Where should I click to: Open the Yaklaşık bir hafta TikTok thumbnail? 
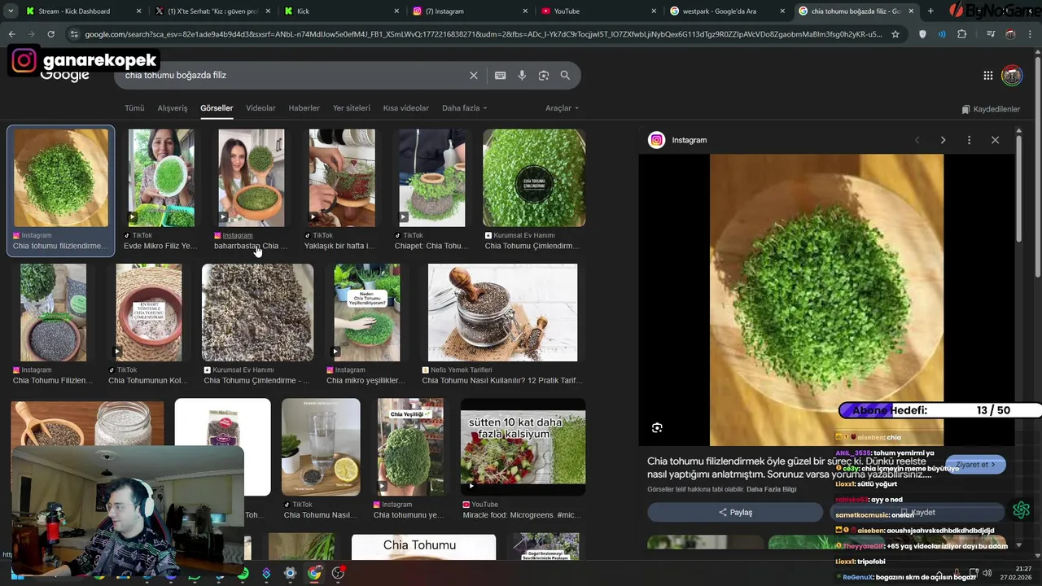point(342,178)
